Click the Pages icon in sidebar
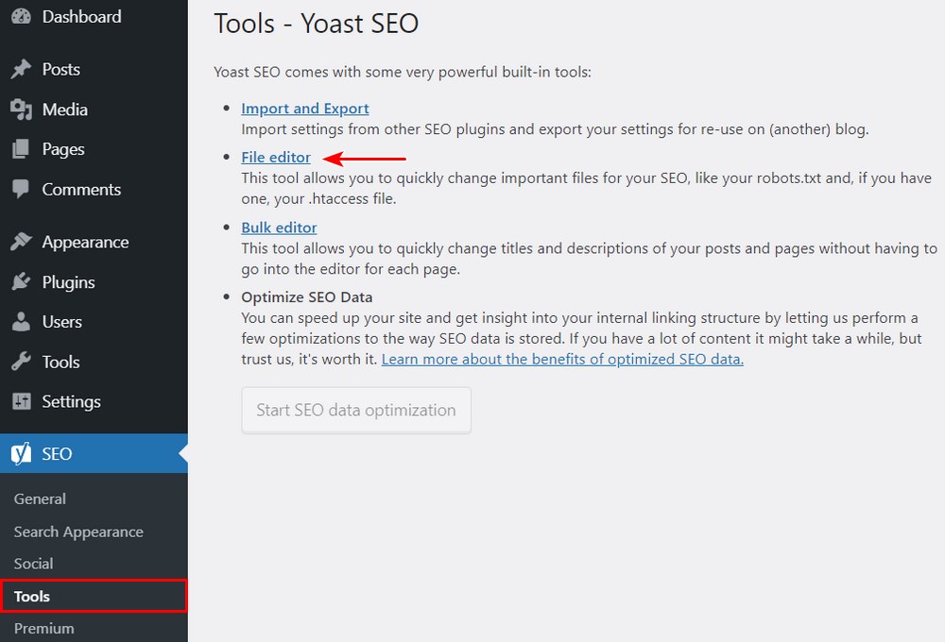Image resolution: width=945 pixels, height=642 pixels. pos(21,149)
